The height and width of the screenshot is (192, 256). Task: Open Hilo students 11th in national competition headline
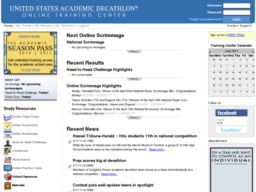pyautogui.click(x=135, y=136)
